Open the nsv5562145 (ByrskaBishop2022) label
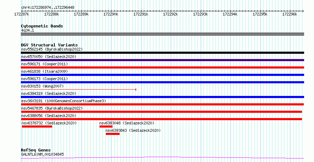Image resolution: width=314 pixels, height=162 pixels. point(52,49)
